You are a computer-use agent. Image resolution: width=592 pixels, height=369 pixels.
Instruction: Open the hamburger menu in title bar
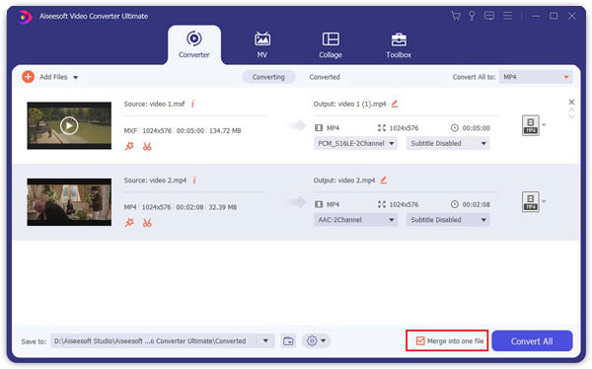(508, 16)
